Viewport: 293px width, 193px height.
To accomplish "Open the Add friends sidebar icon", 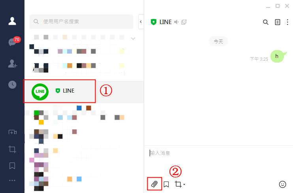I will click(13, 63).
